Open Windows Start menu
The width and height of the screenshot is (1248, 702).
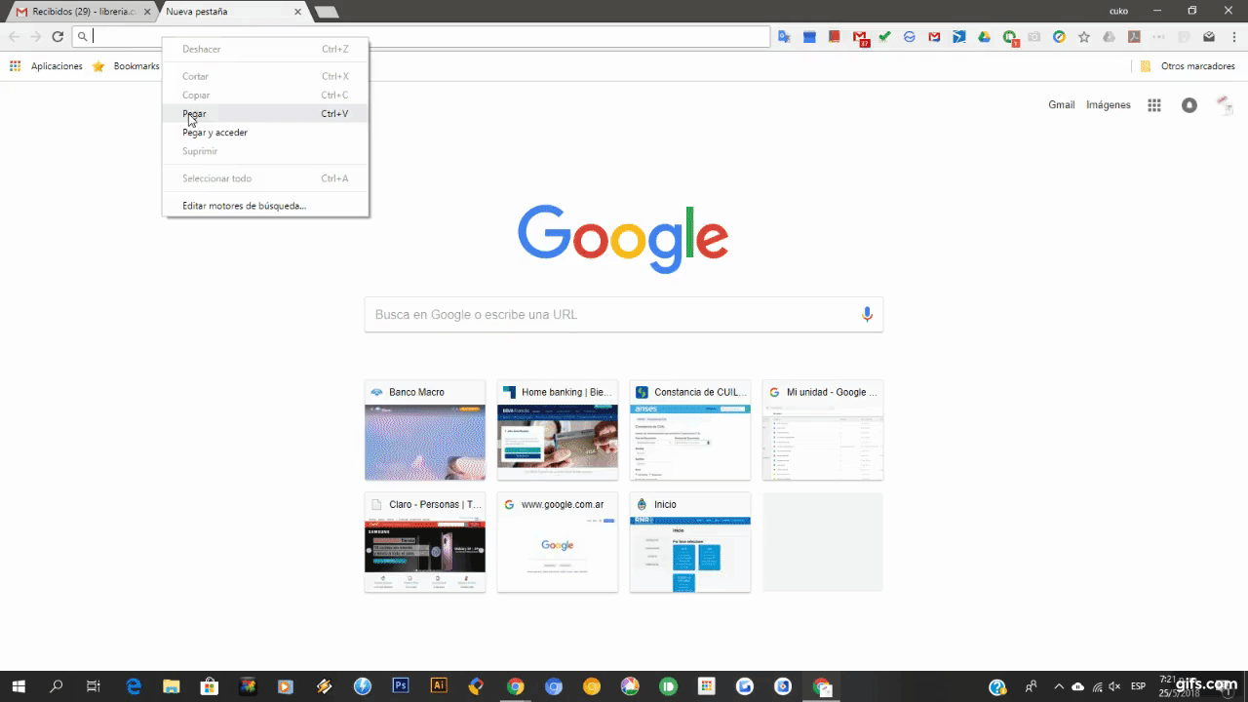point(19,686)
